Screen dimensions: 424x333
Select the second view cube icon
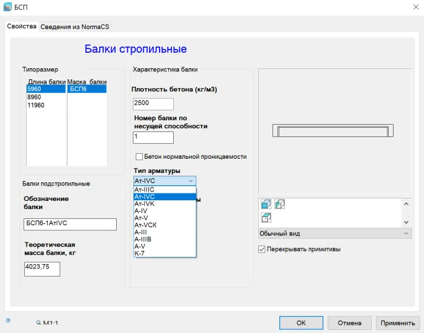pyautogui.click(x=279, y=205)
